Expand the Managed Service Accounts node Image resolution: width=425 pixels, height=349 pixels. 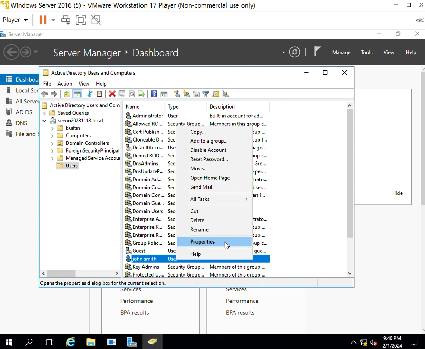[52, 158]
